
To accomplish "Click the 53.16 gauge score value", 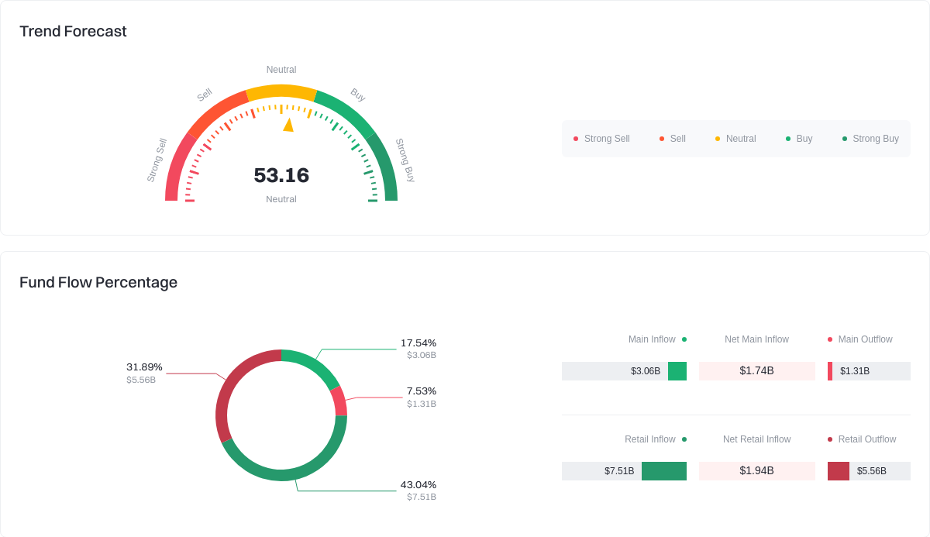I will tap(281, 176).
